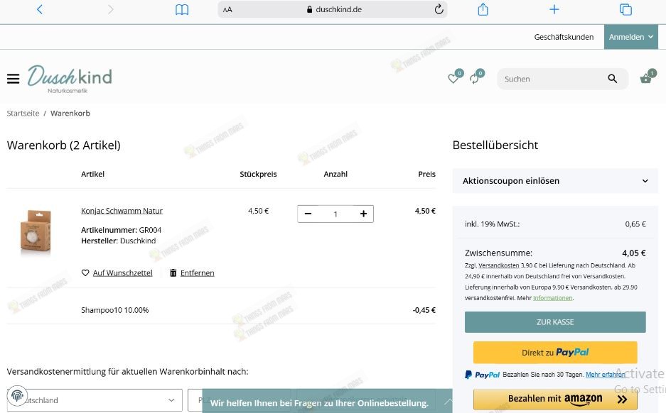Open the hamburger menu
This screenshot has width=666, height=413.
pyautogui.click(x=14, y=79)
